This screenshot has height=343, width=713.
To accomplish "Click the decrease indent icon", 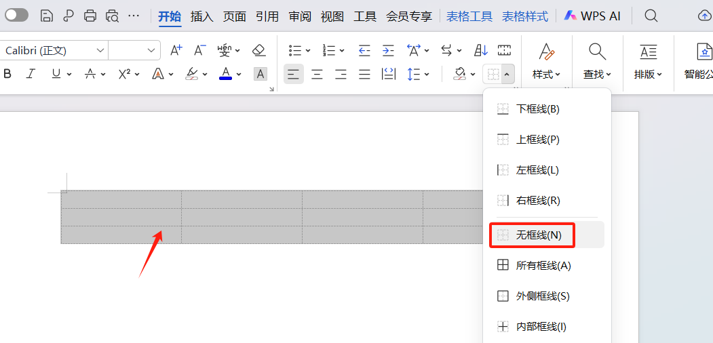I will pyautogui.click(x=364, y=50).
